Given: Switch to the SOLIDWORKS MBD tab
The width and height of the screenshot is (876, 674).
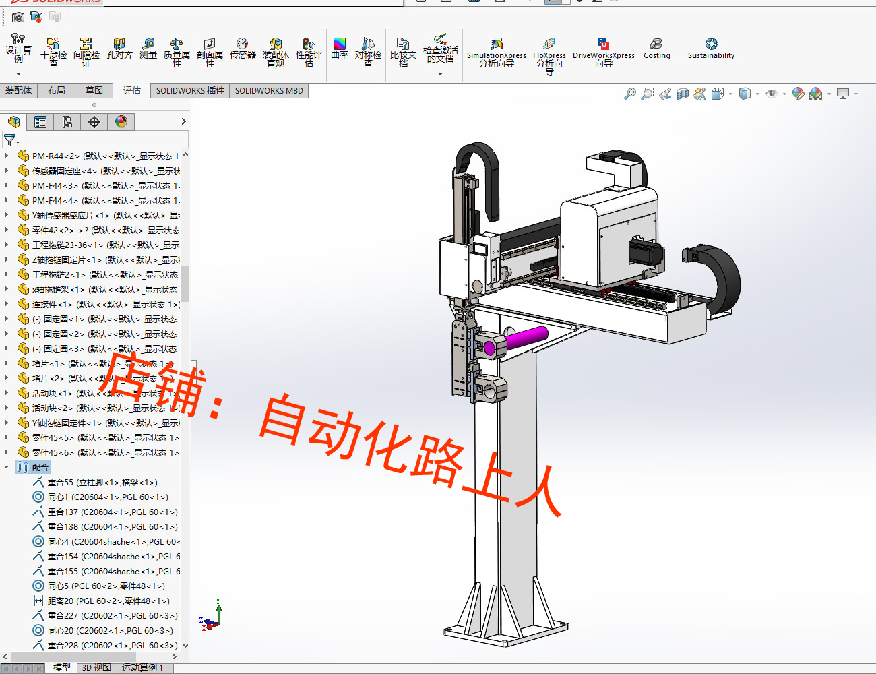Looking at the screenshot, I should pos(268,90).
